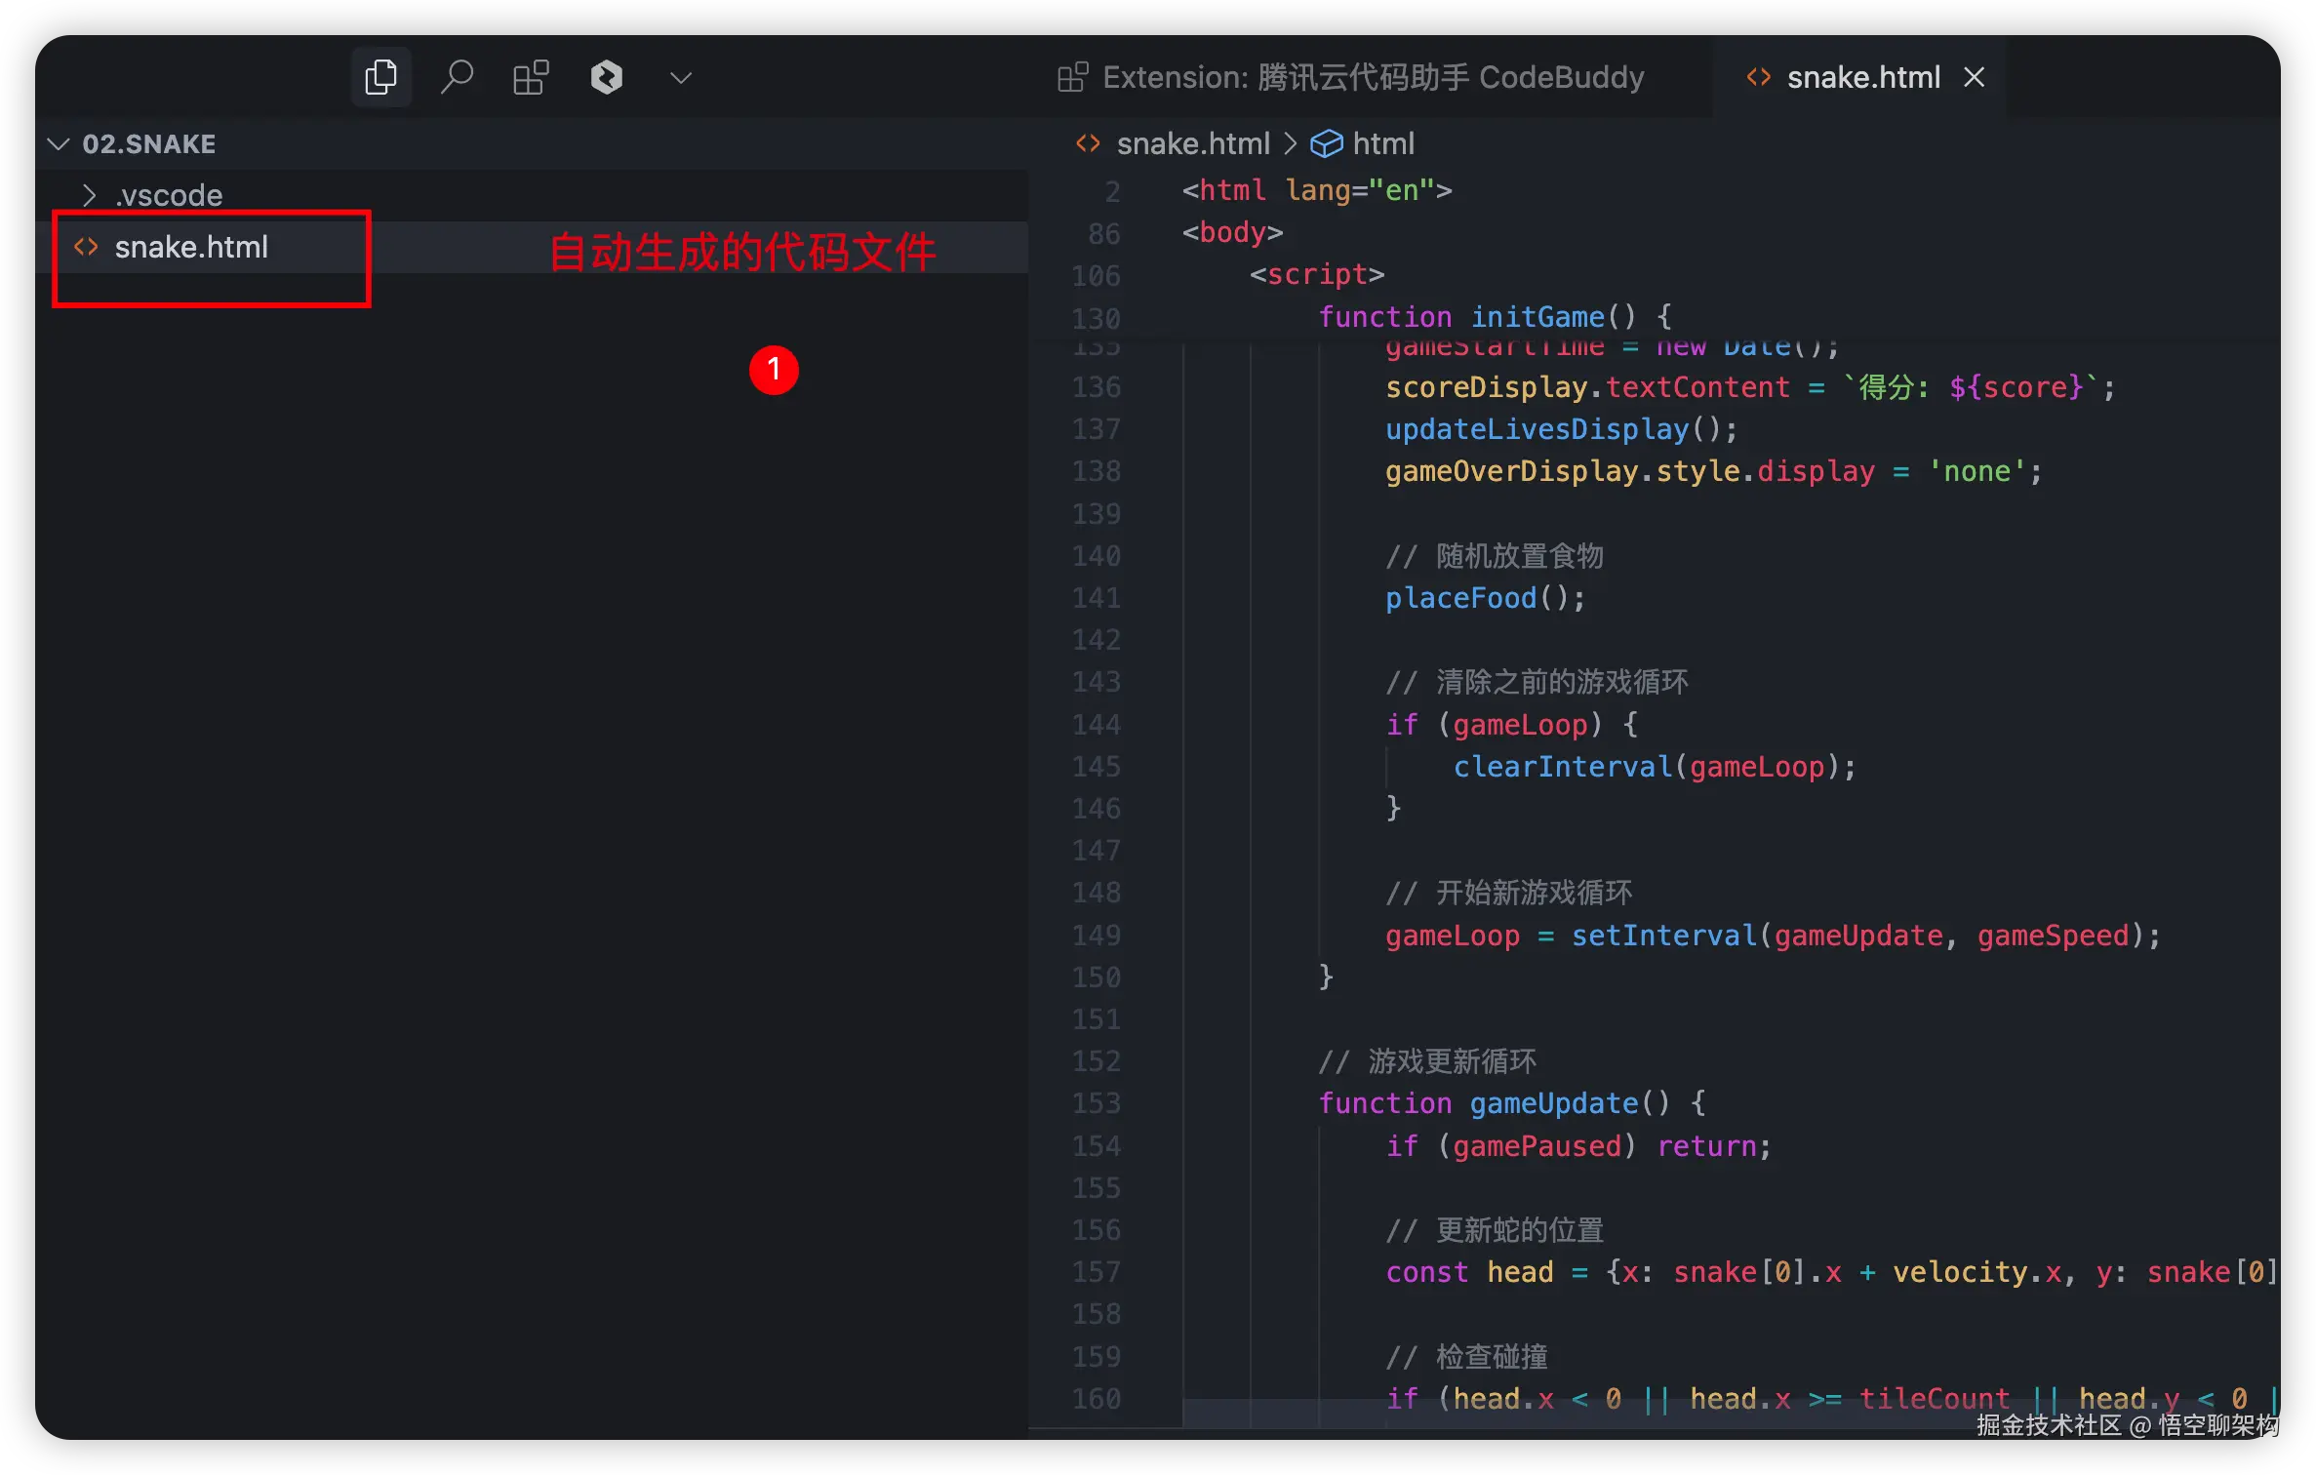Expand additional views chevron in activity bar

[x=681, y=77]
